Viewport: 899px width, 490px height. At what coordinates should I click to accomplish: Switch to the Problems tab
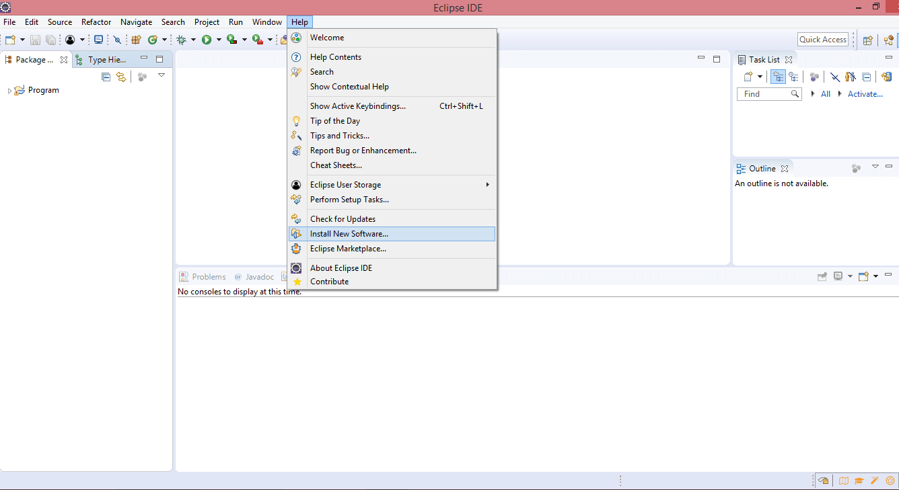tap(203, 277)
